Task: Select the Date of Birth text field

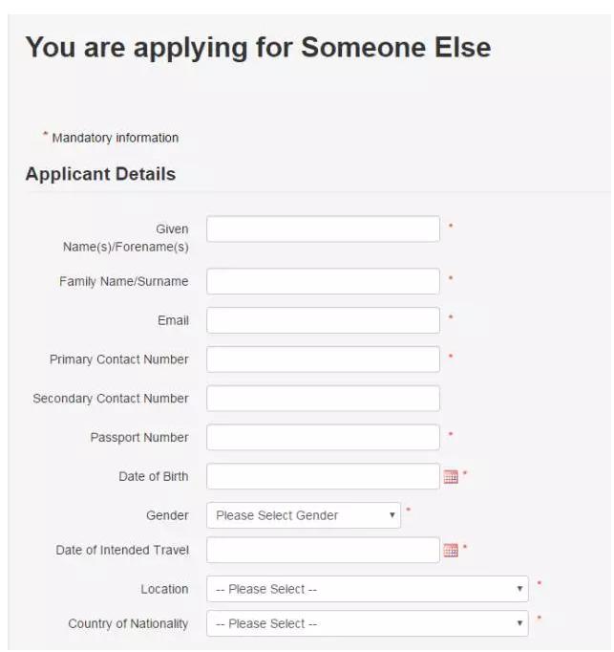Action: pyautogui.click(x=323, y=476)
